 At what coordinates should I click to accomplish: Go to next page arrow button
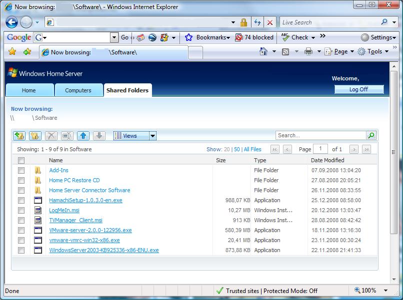point(353,149)
